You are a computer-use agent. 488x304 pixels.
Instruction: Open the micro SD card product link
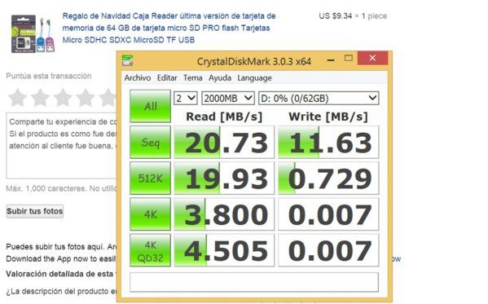coord(169,28)
